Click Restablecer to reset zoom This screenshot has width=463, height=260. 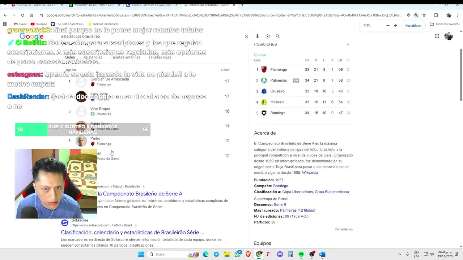413,26
